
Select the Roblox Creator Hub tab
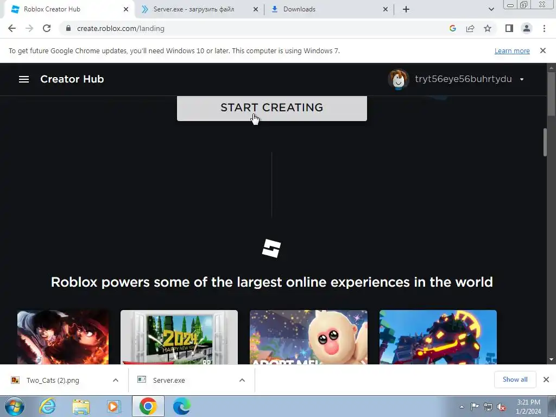point(67,9)
